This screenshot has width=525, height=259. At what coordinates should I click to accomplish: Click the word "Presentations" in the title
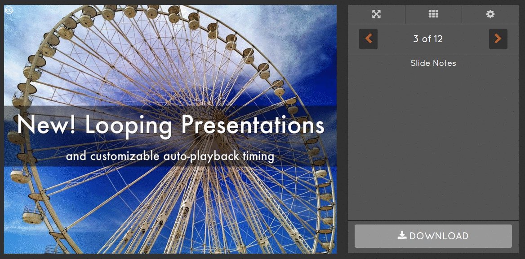(253, 125)
